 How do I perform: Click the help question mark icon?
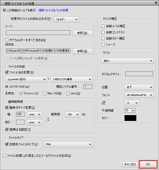(4, 10)
